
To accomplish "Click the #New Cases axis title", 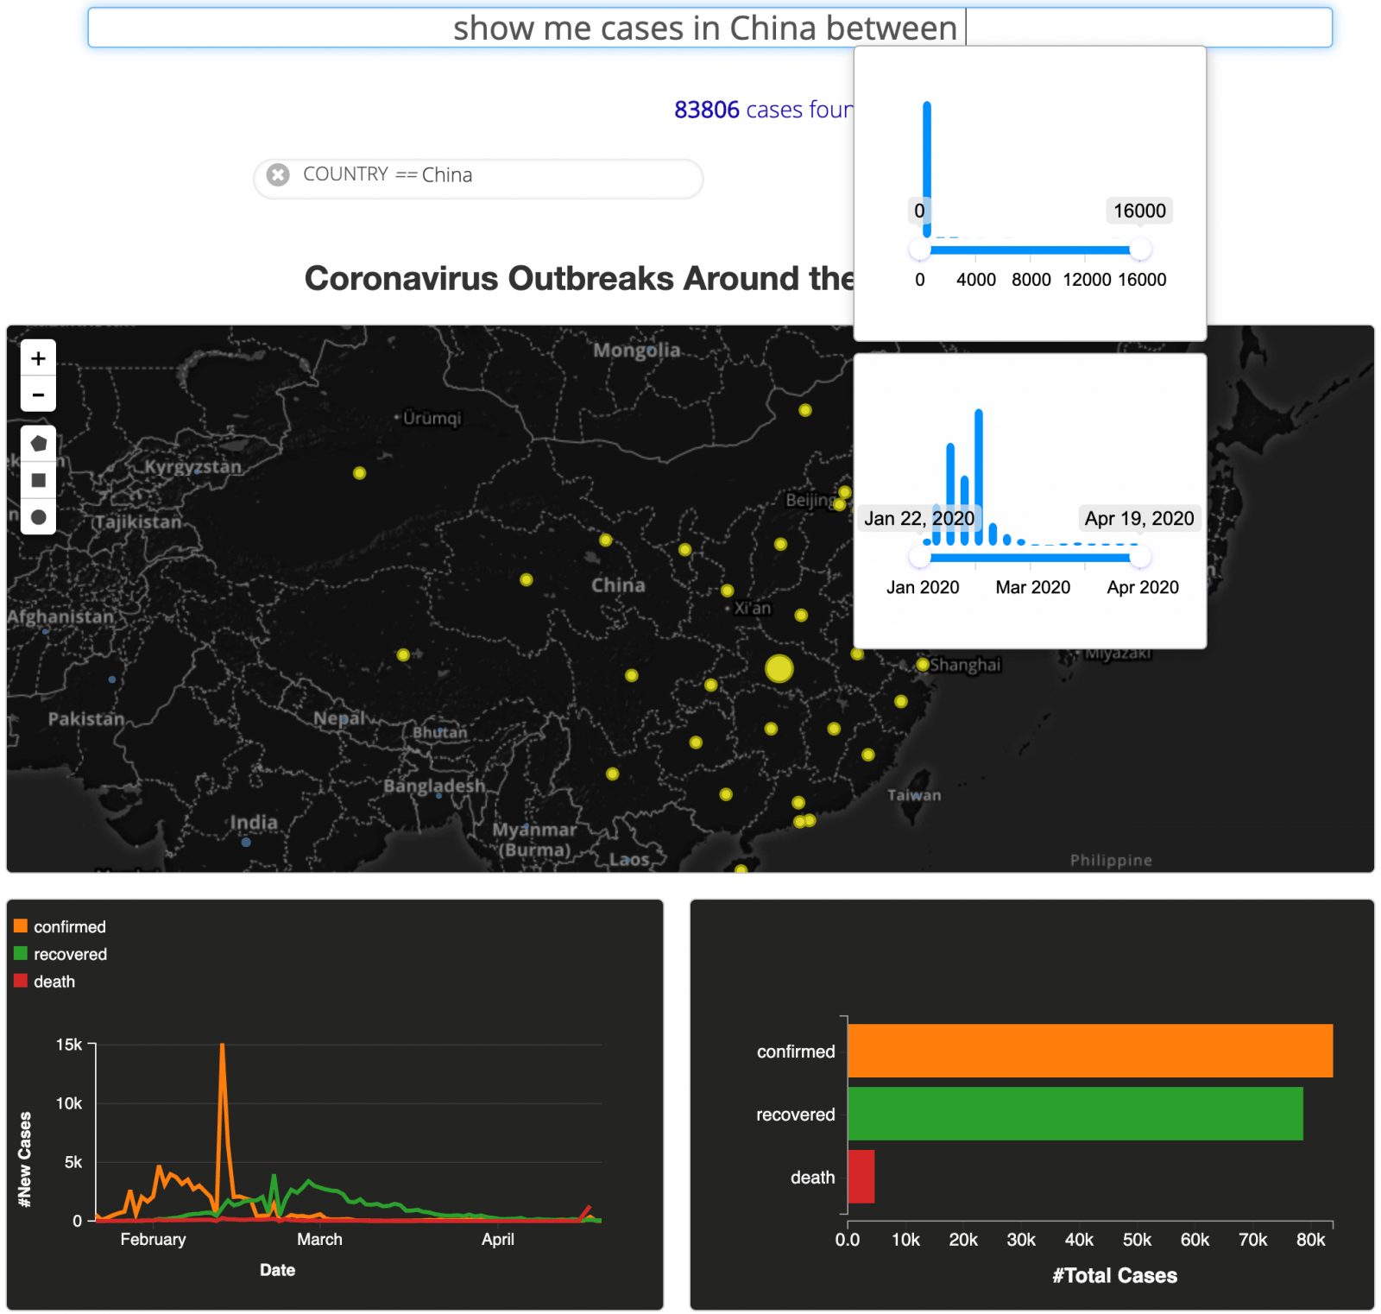I will [x=25, y=1159].
